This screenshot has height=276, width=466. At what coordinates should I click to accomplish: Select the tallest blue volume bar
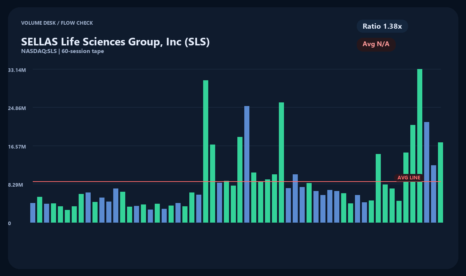click(247, 164)
